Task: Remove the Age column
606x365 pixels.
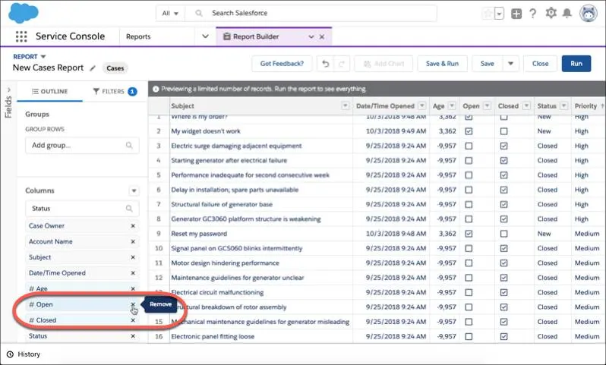Action: [x=133, y=289]
